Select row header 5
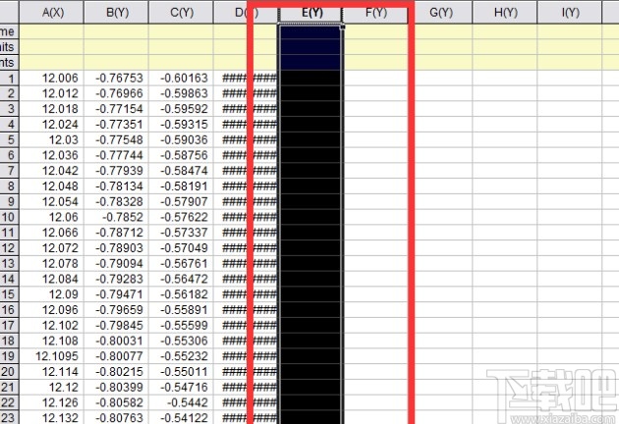The width and height of the screenshot is (619, 424). tap(9, 140)
